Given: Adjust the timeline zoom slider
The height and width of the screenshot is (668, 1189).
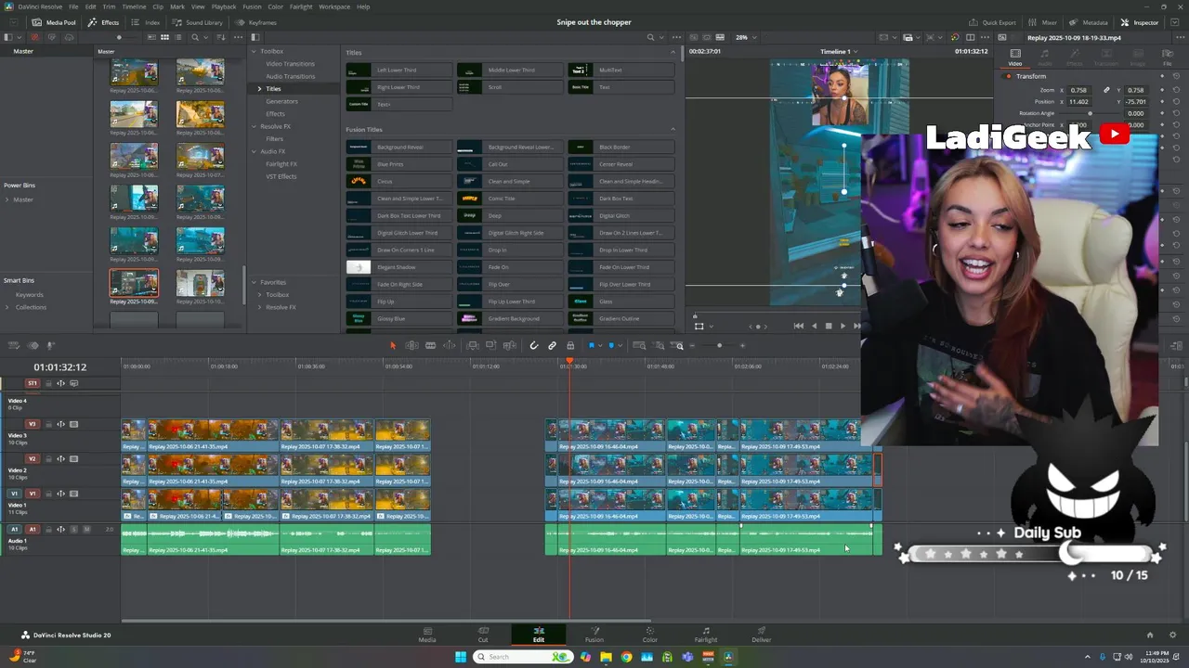Looking at the screenshot, I should [x=719, y=345].
